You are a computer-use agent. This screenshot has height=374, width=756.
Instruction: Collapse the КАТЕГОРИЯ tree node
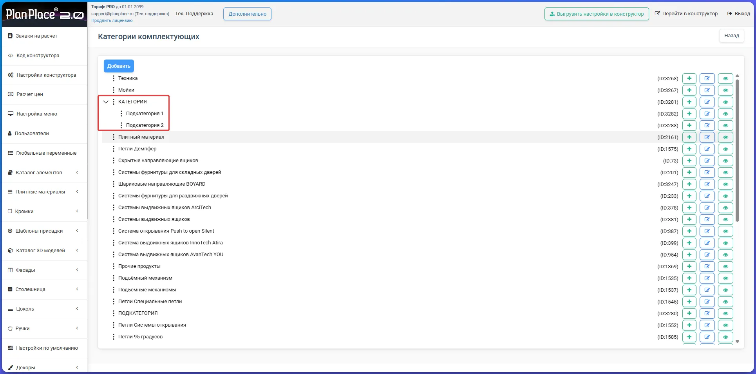[x=106, y=102]
